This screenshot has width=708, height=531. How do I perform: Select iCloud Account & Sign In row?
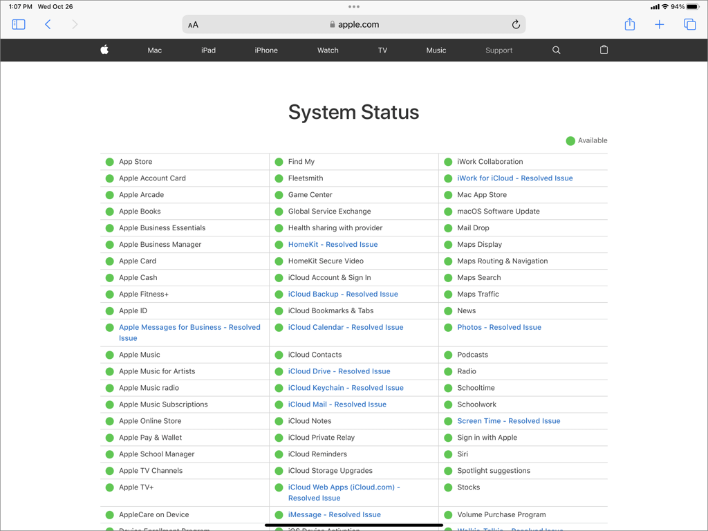tap(354, 278)
